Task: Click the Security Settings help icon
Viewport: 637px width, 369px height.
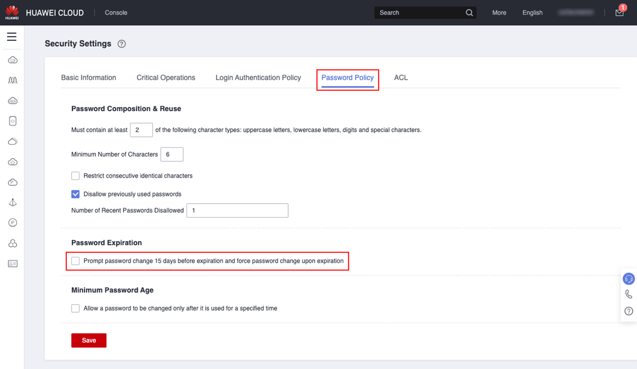Action: [121, 44]
